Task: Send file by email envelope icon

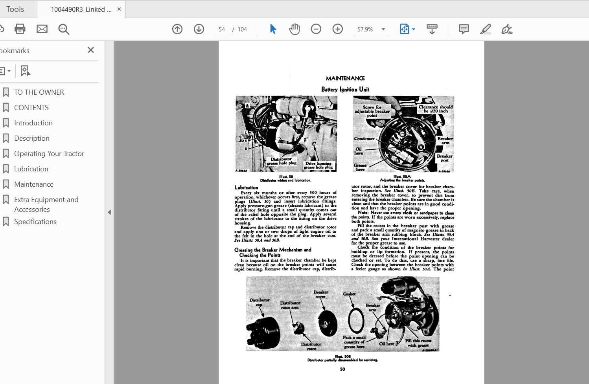Action: pyautogui.click(x=42, y=29)
